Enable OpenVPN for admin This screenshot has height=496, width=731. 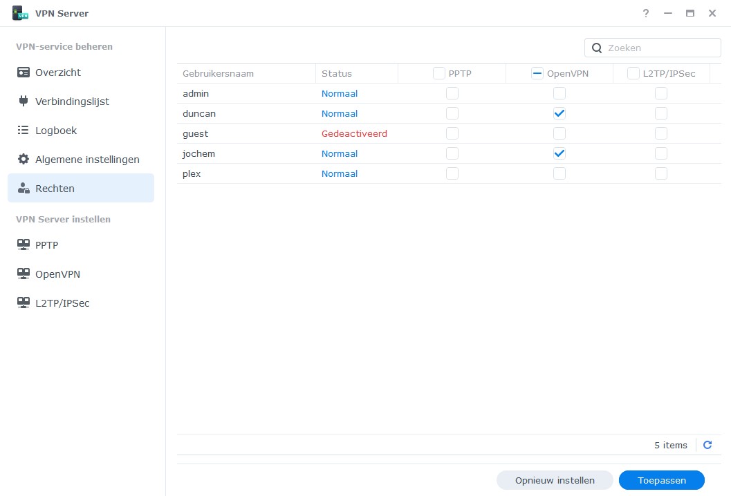(x=559, y=93)
